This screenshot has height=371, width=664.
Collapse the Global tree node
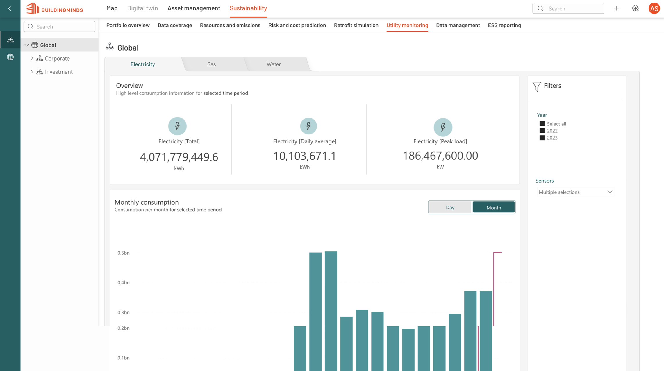click(27, 45)
